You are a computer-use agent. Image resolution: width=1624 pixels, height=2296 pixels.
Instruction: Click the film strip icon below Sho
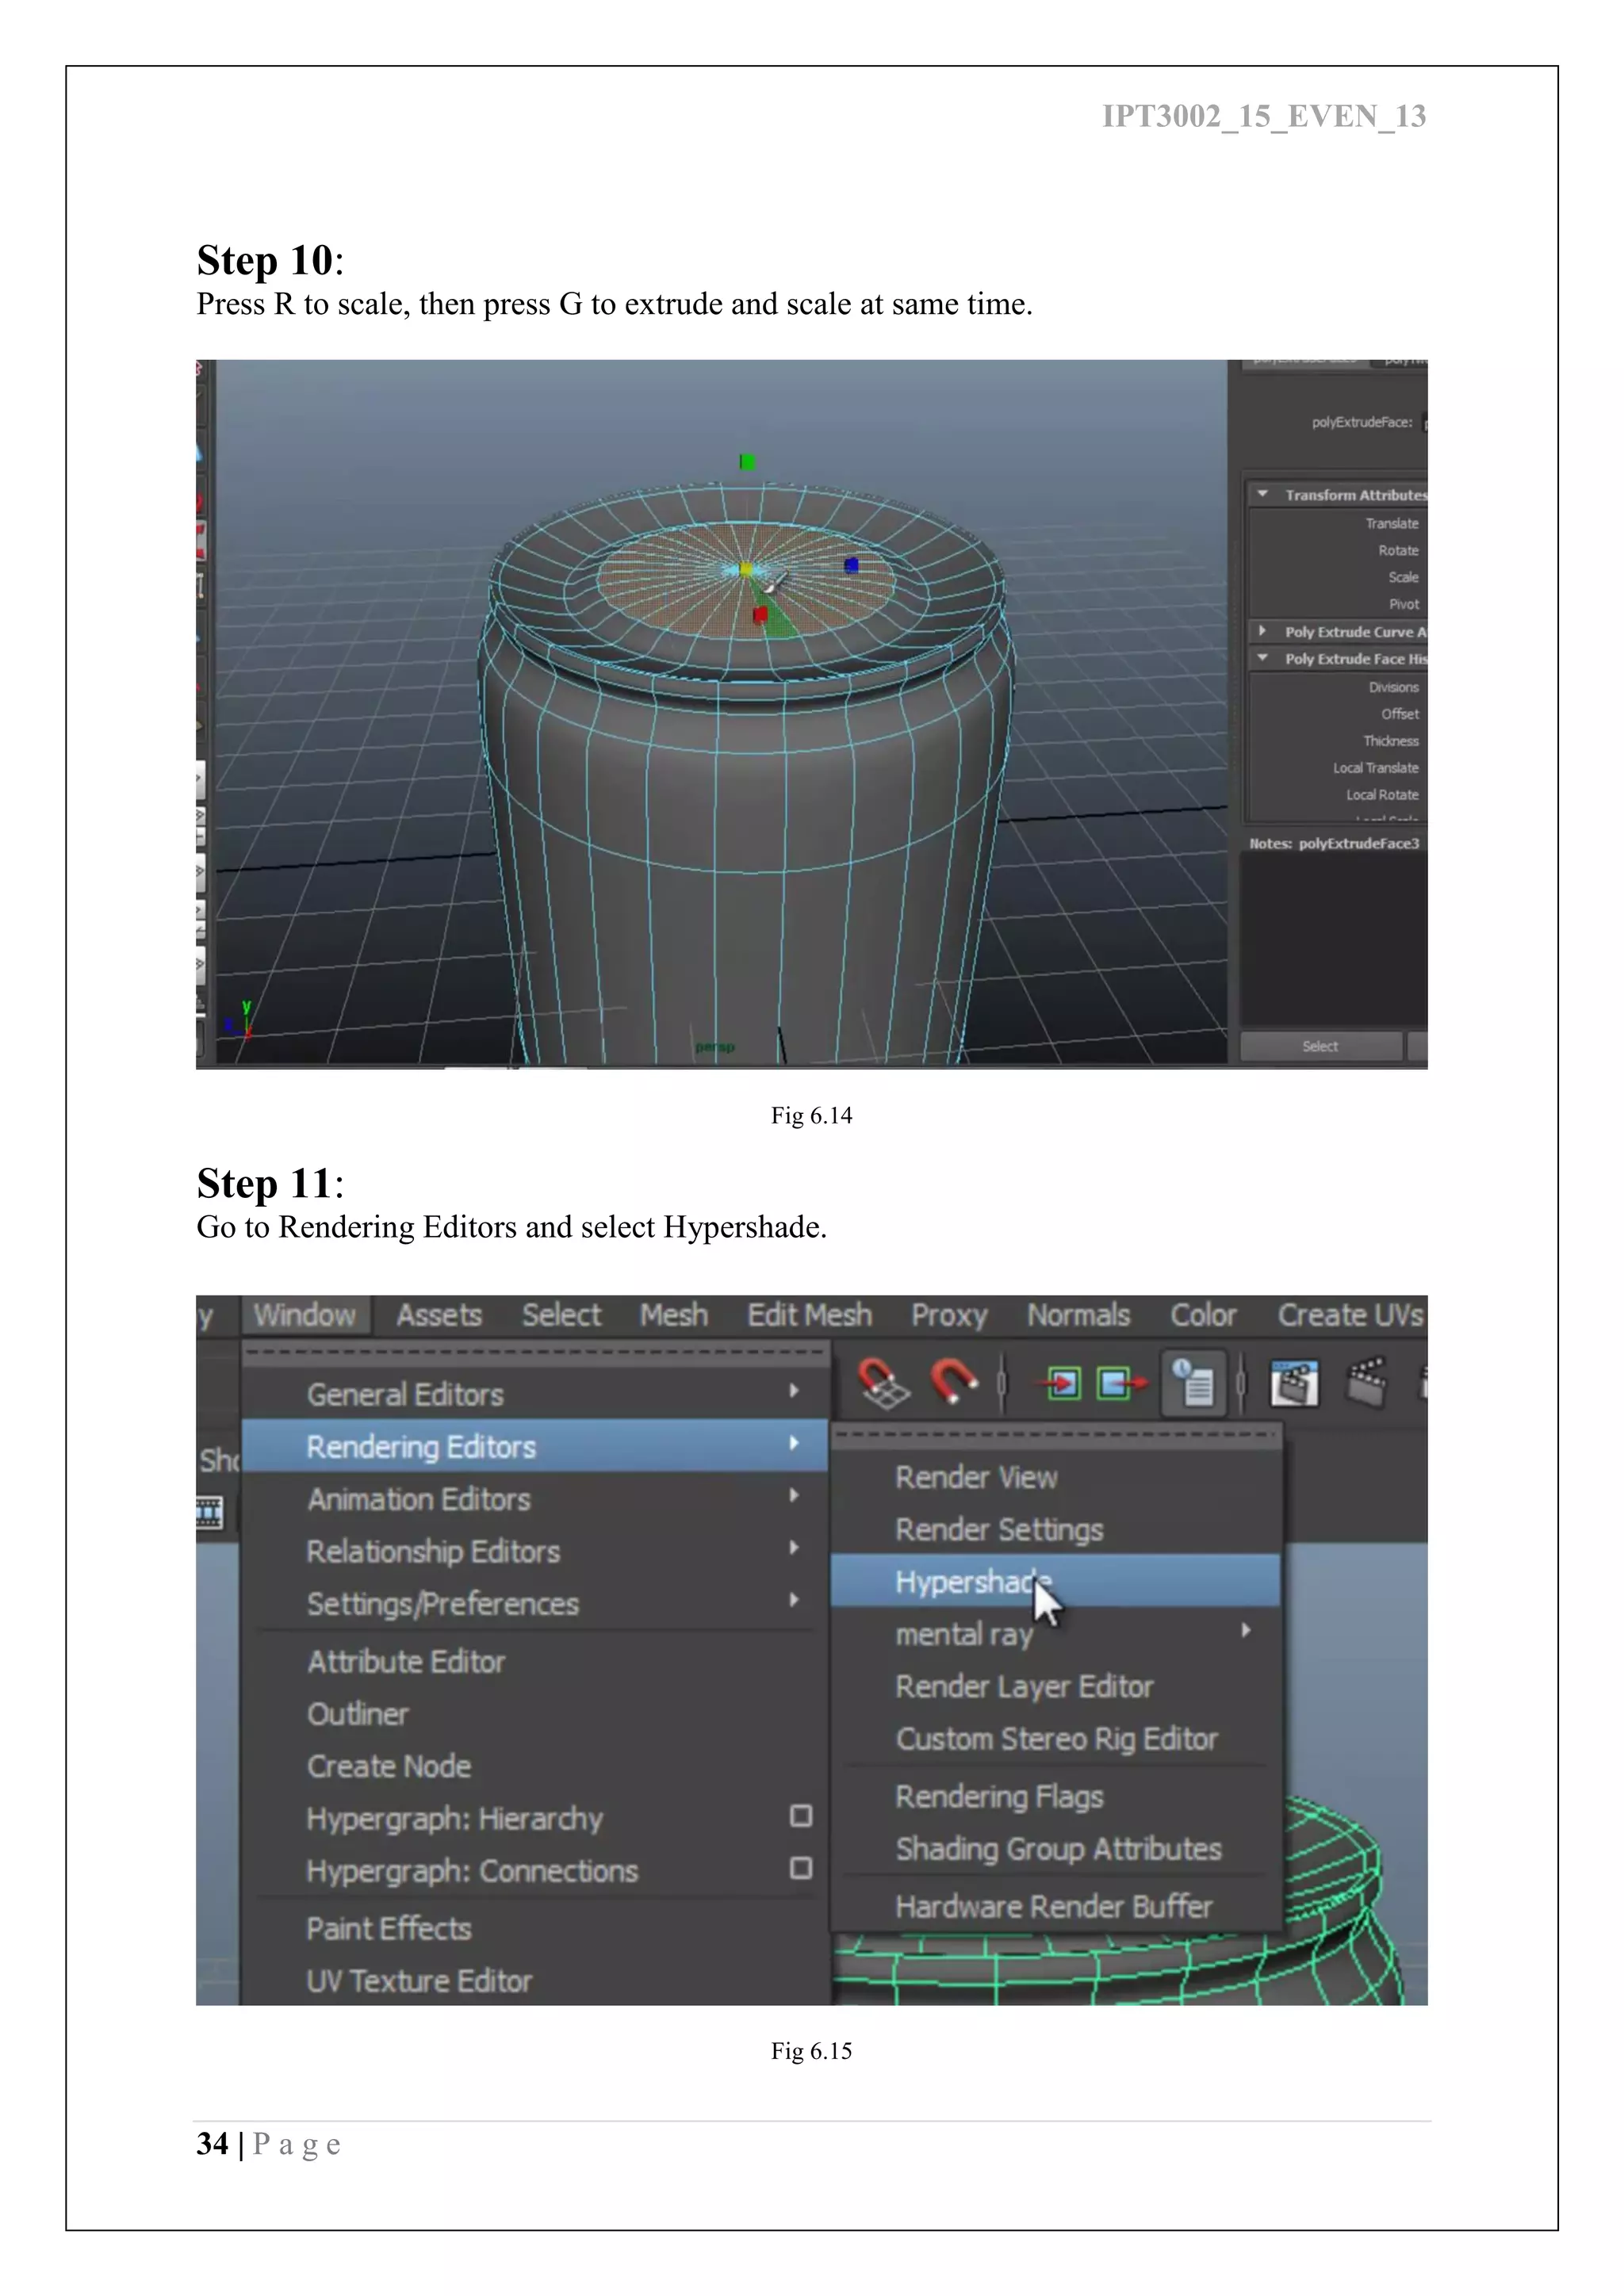pos(209,1513)
